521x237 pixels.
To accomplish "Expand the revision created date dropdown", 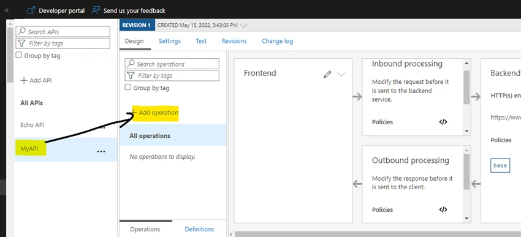I will point(243,25).
